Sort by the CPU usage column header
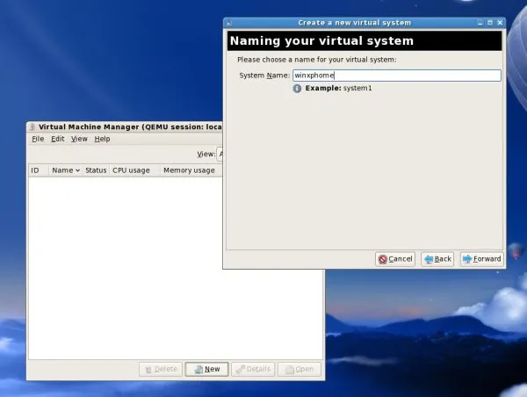This screenshot has width=527, height=397. click(x=134, y=170)
